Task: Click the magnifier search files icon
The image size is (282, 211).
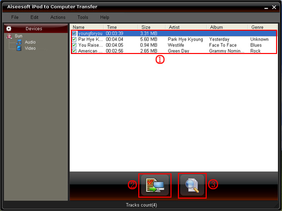Action: (x=192, y=185)
